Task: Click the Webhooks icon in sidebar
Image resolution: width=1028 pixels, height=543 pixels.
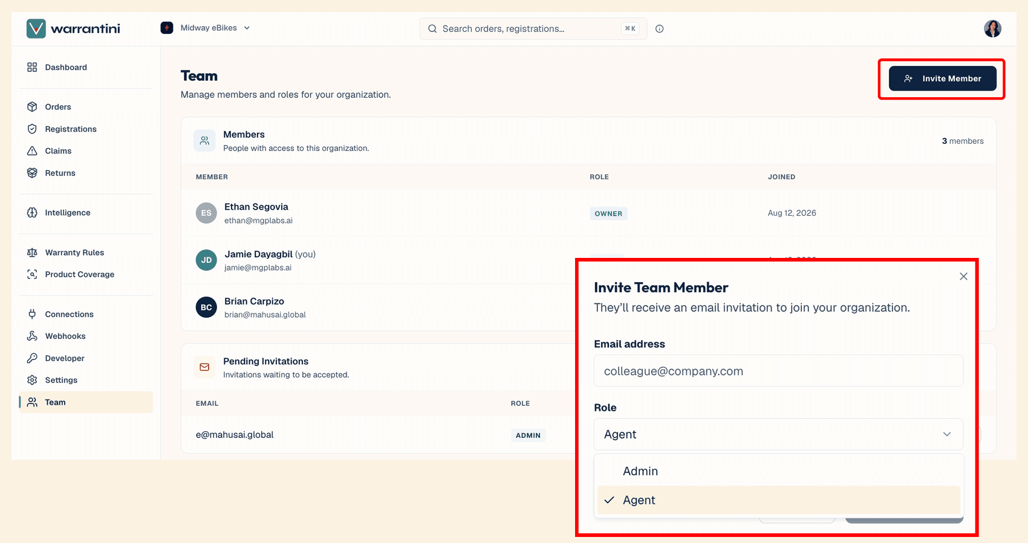Action: 32,336
